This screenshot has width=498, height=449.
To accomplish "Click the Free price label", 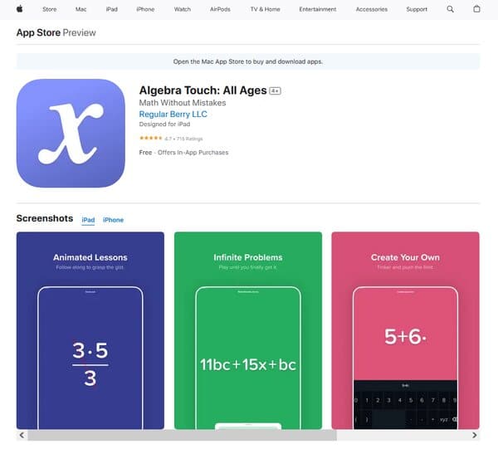I will [x=145, y=153].
